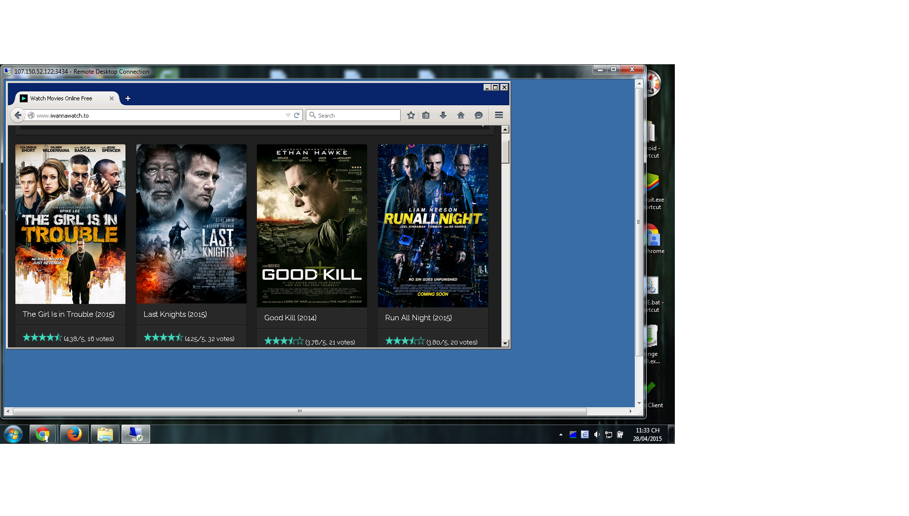Click the Windows Start button
909x516 pixels.
pyautogui.click(x=13, y=434)
